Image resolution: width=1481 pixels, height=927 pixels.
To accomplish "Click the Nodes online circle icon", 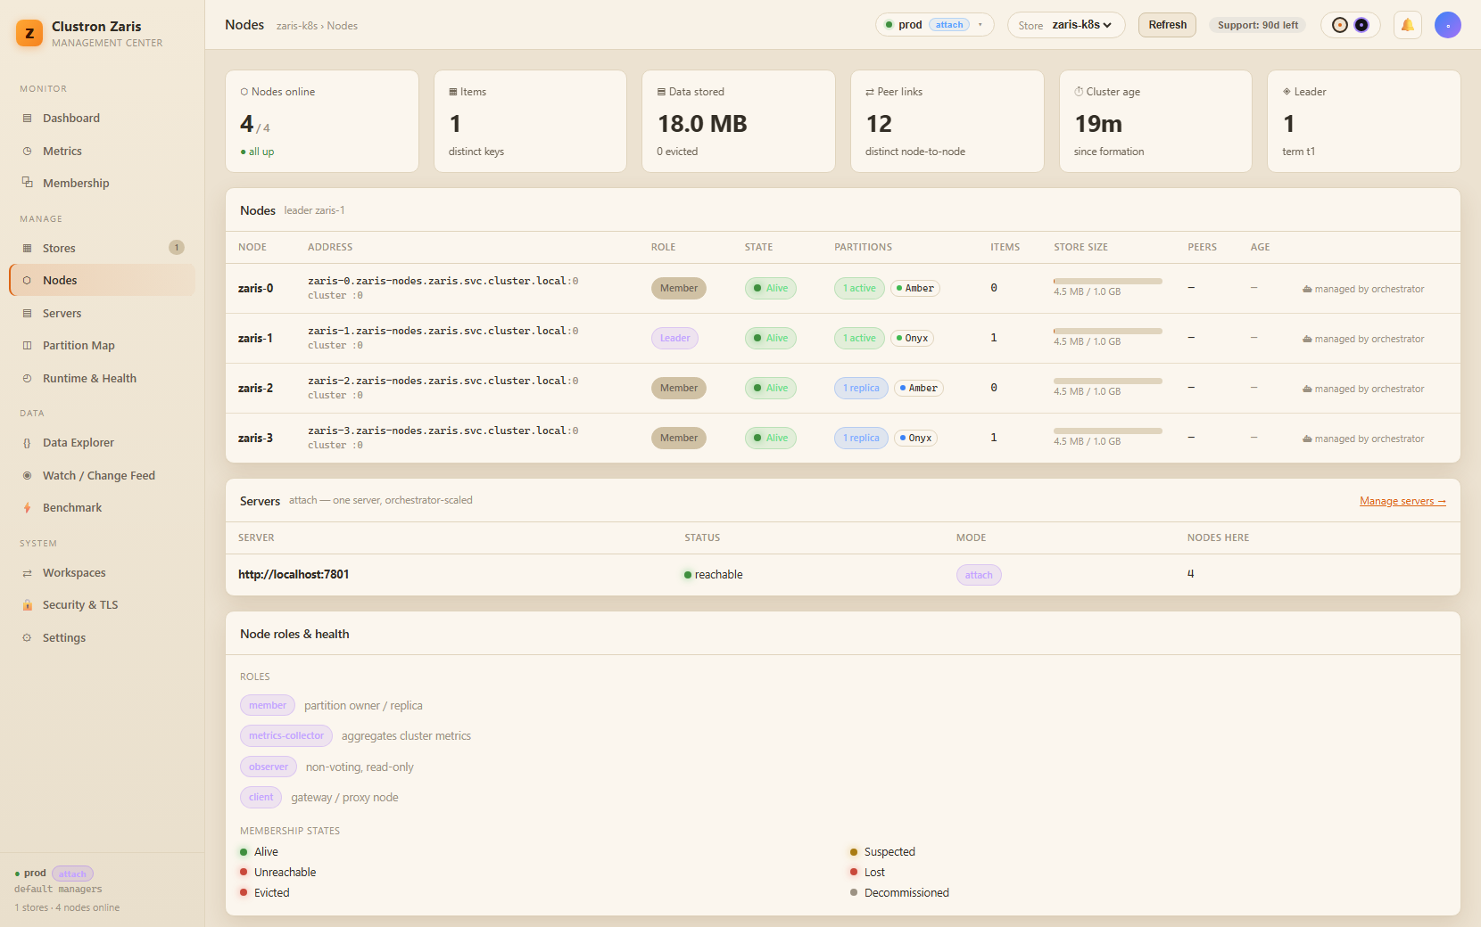I will [x=244, y=92].
